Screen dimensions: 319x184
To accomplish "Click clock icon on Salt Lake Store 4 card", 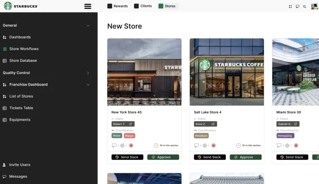I will 238,145.
